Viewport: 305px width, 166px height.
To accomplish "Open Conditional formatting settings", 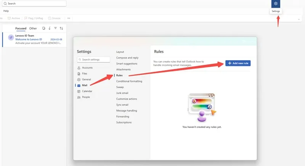I will 129,81.
